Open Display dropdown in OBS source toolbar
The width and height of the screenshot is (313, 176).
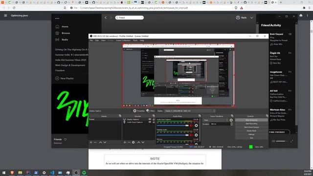coord(190,111)
